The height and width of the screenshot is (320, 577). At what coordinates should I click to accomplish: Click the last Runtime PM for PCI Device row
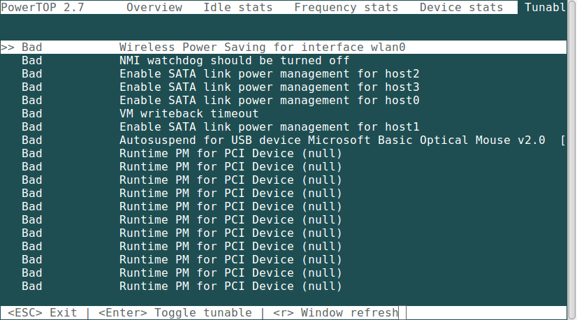(231, 286)
